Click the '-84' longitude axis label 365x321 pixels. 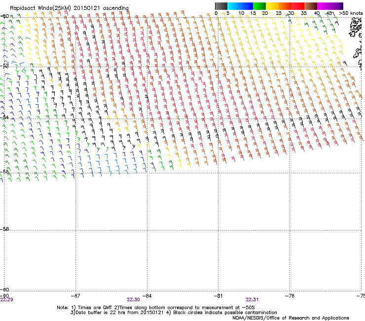(147, 296)
